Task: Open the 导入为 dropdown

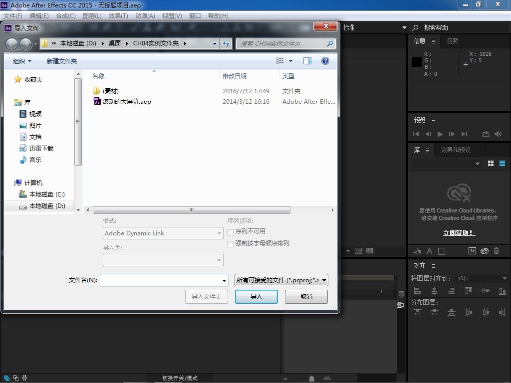Action: (163, 260)
